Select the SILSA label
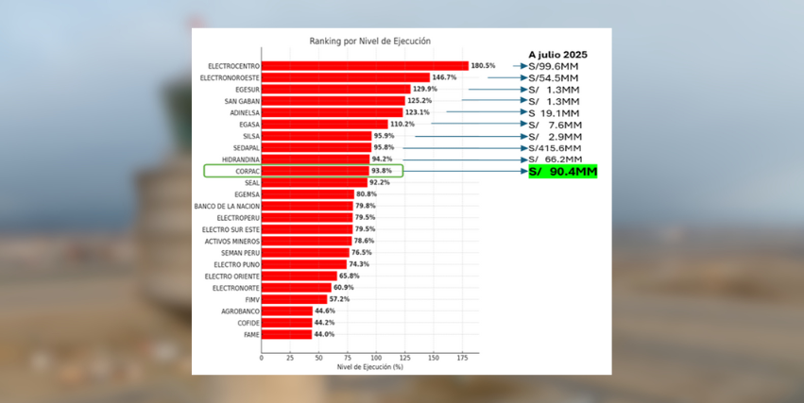Image resolution: width=804 pixels, height=403 pixels. 251,136
